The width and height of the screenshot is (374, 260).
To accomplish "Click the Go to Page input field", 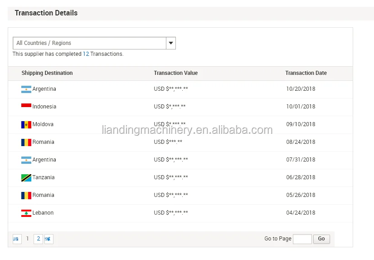I will (302, 239).
